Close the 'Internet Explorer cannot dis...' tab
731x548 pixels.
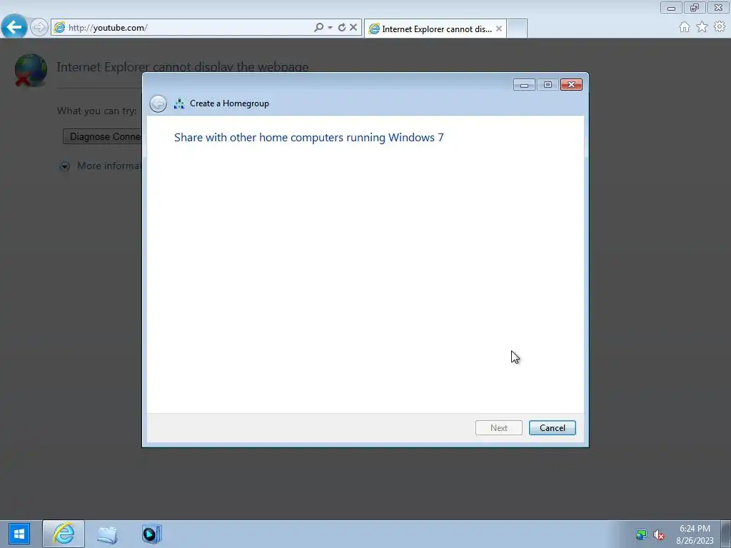(499, 29)
